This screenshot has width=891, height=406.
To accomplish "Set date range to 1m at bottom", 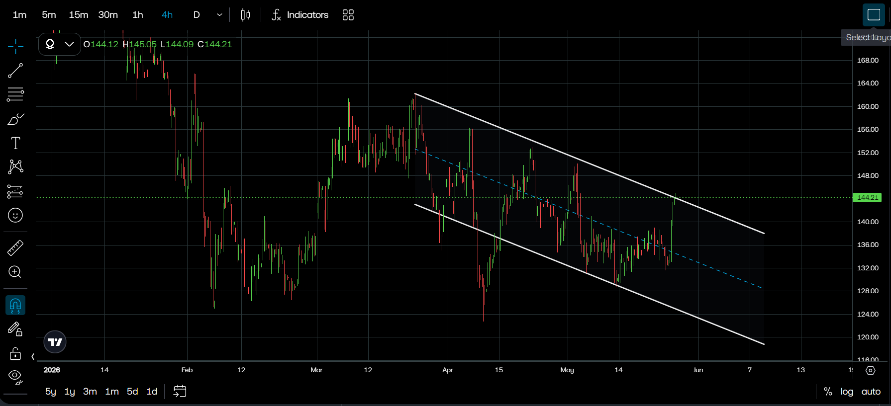I will [112, 392].
